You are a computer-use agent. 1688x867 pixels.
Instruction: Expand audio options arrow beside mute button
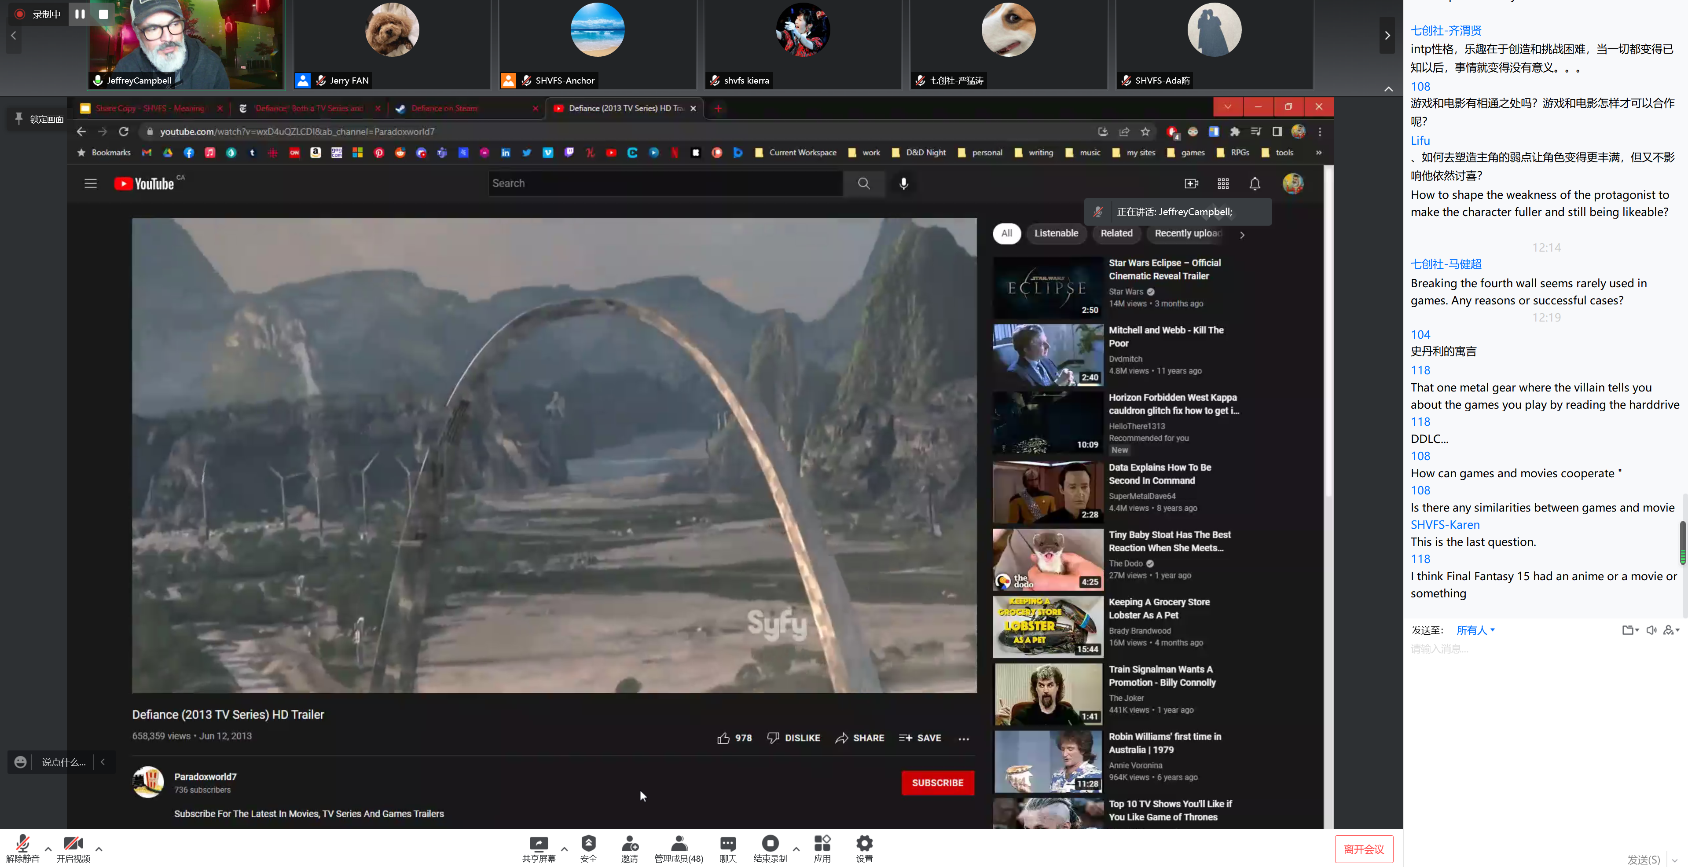[48, 849]
